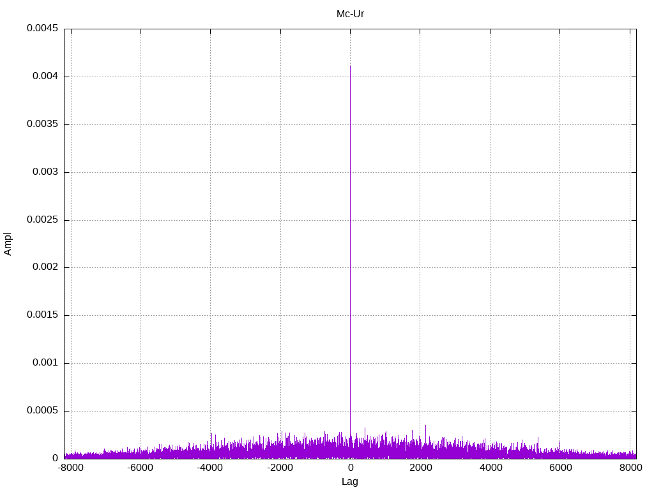Viewport: 654px width, 490px height.
Task: Select the 0.0035 y-axis tick label
Action: 42,124
